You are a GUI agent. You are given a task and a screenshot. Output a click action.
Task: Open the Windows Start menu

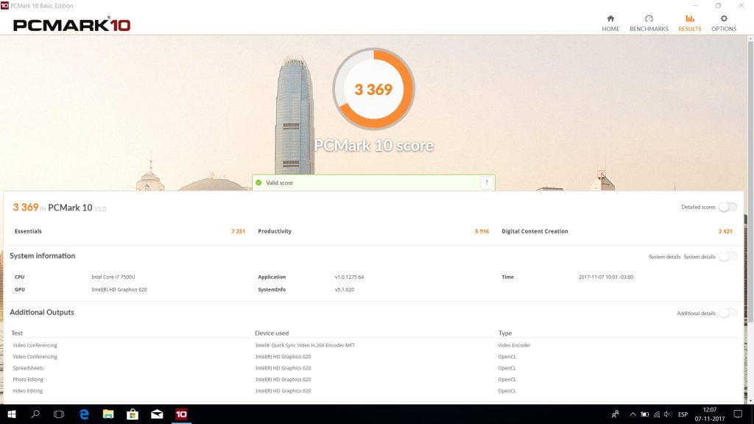tap(11, 414)
